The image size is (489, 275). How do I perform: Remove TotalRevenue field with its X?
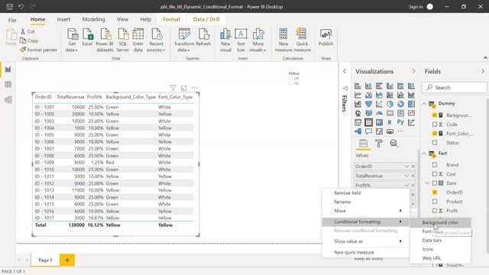pyautogui.click(x=413, y=176)
